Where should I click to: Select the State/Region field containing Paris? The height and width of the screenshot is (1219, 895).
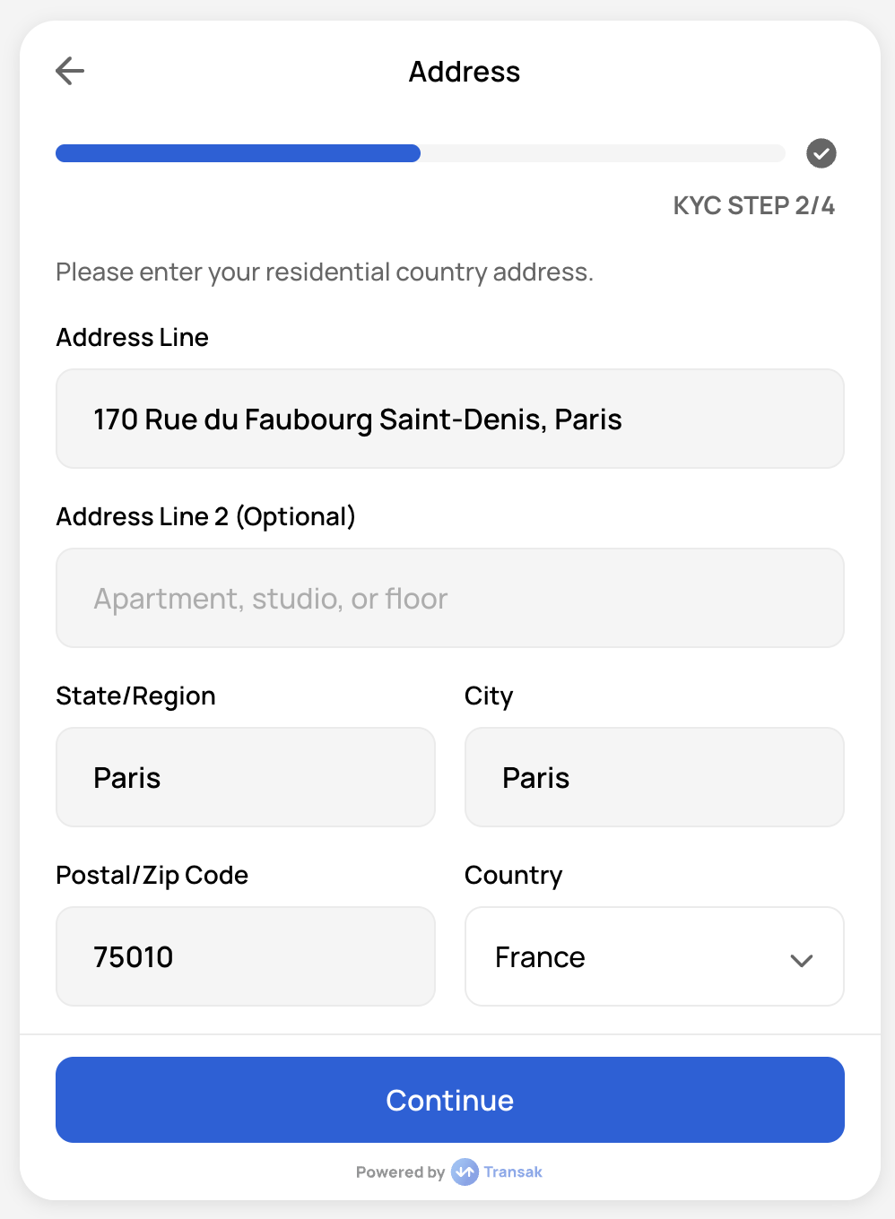[x=245, y=777]
